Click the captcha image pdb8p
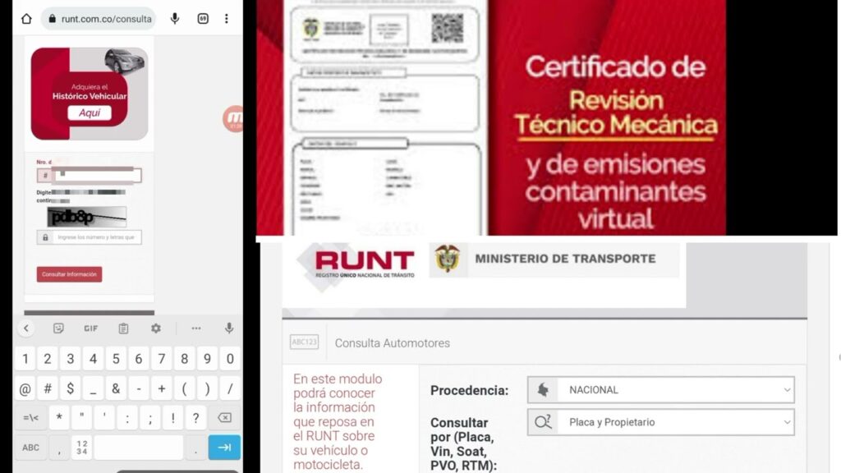841x473 pixels. click(x=87, y=217)
